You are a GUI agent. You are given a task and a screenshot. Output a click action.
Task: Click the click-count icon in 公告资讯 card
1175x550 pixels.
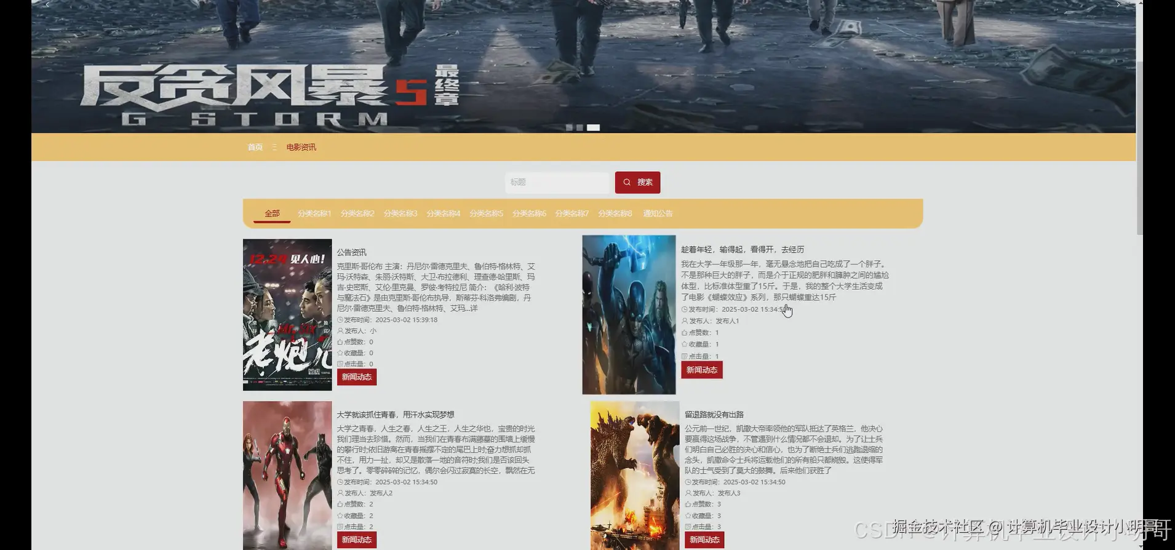point(340,364)
